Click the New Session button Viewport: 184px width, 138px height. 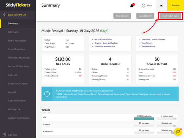pos(122,16)
